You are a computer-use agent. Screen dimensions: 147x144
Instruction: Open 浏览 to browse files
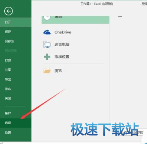click(x=58, y=71)
